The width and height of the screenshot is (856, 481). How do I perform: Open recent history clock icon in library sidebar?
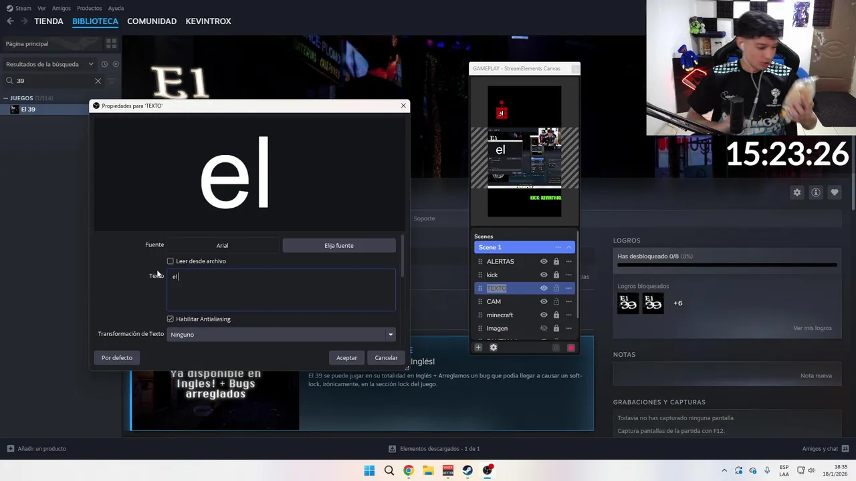[x=104, y=64]
